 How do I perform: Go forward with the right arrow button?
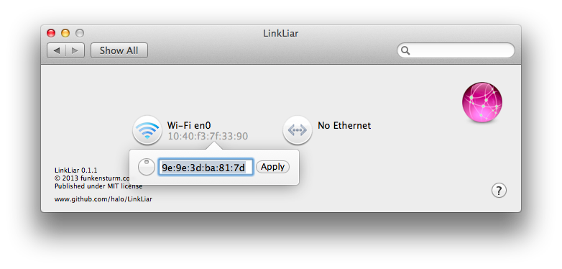click(75, 50)
